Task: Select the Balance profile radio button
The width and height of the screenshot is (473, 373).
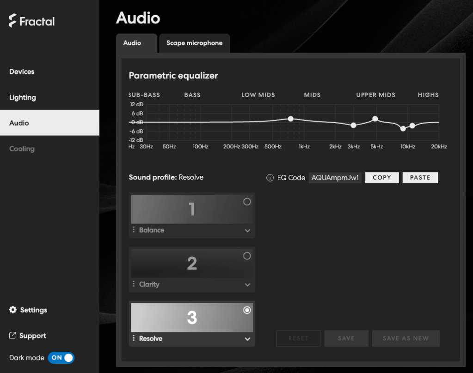Action: (247, 202)
